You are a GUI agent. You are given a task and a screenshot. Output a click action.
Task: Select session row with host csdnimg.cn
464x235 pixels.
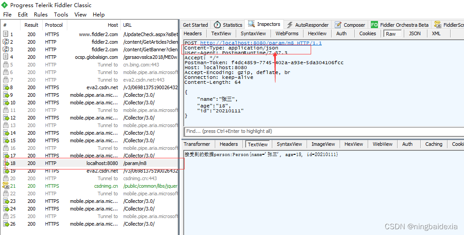point(90,186)
